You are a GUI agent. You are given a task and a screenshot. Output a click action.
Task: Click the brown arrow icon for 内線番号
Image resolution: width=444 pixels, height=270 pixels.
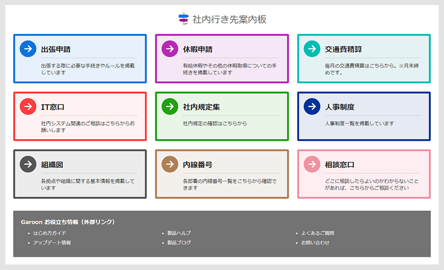tap(170, 165)
